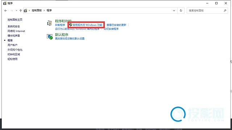Viewport: 232px width, 130px height.
Task: Select 控制面板 in the breadcrumb path
Action: [37, 10]
